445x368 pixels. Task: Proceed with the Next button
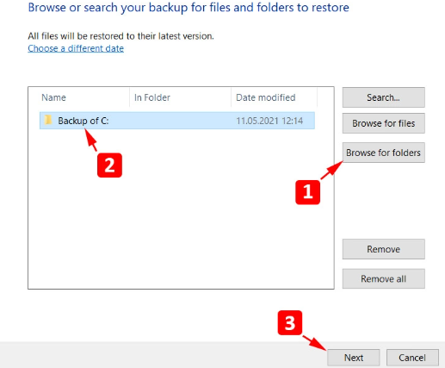coord(354,358)
